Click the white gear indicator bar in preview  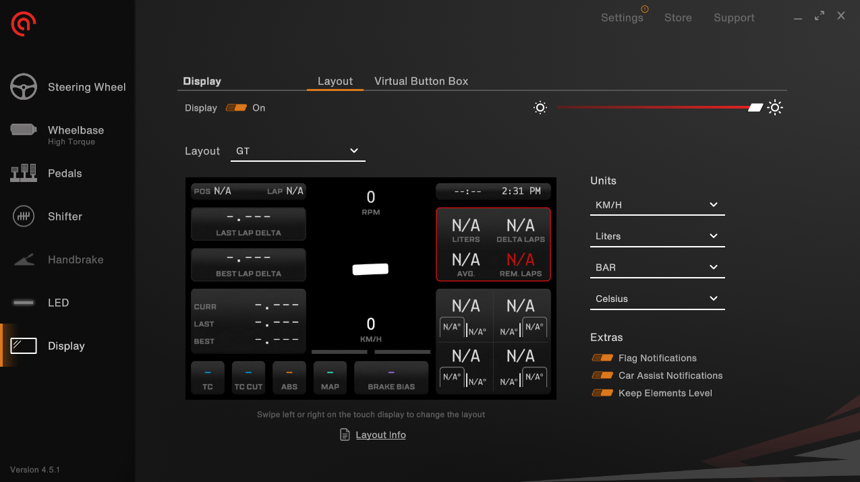[x=371, y=269]
